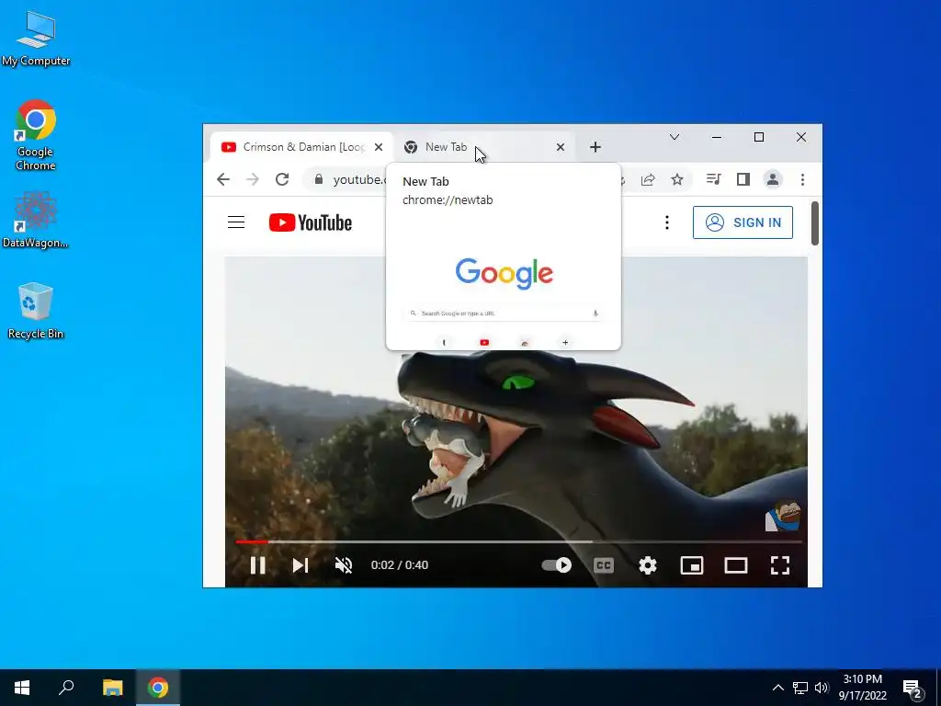Open the taskbar clock and date
The width and height of the screenshot is (941, 706).
(x=862, y=688)
